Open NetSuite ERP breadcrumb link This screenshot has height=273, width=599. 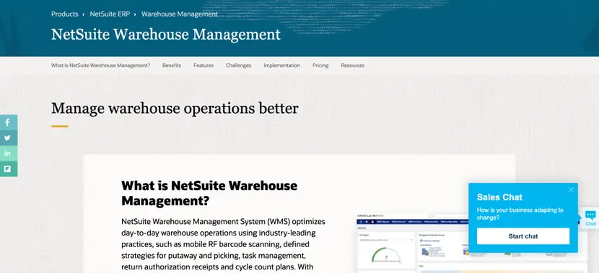110,14
